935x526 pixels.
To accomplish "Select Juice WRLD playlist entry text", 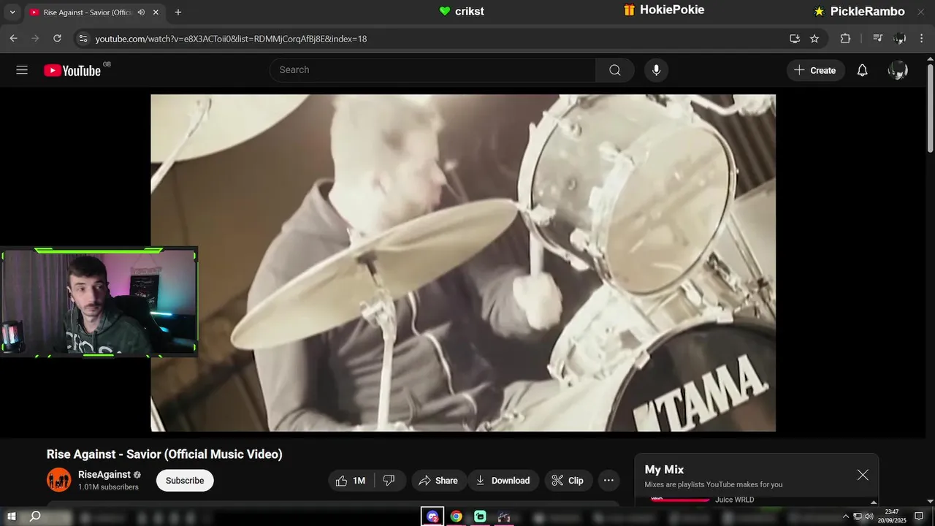I will point(734,500).
